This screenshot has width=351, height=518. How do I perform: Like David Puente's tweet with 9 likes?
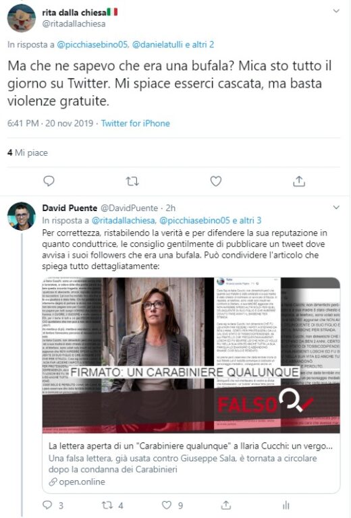(167, 505)
